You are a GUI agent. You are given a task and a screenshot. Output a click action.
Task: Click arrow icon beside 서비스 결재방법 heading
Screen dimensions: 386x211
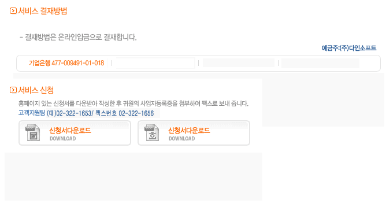(13, 11)
